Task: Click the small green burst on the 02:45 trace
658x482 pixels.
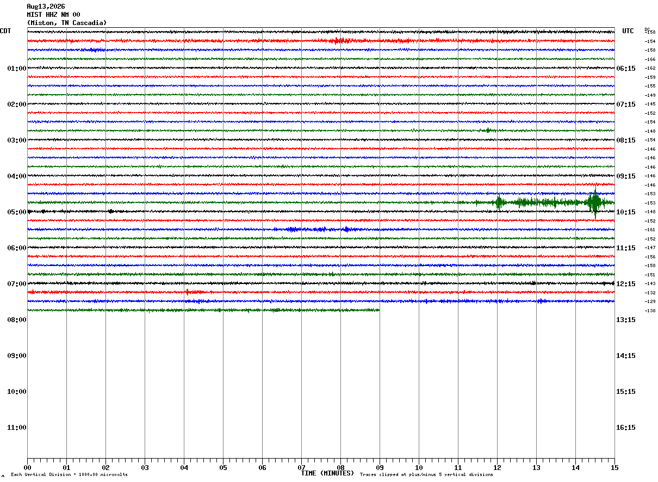Action: (x=487, y=130)
